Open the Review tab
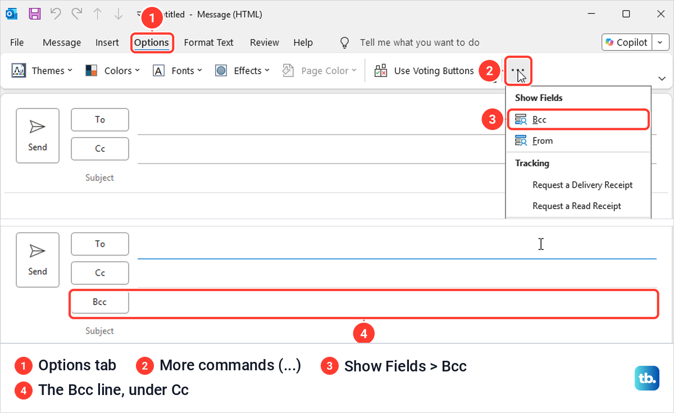 [x=265, y=42]
